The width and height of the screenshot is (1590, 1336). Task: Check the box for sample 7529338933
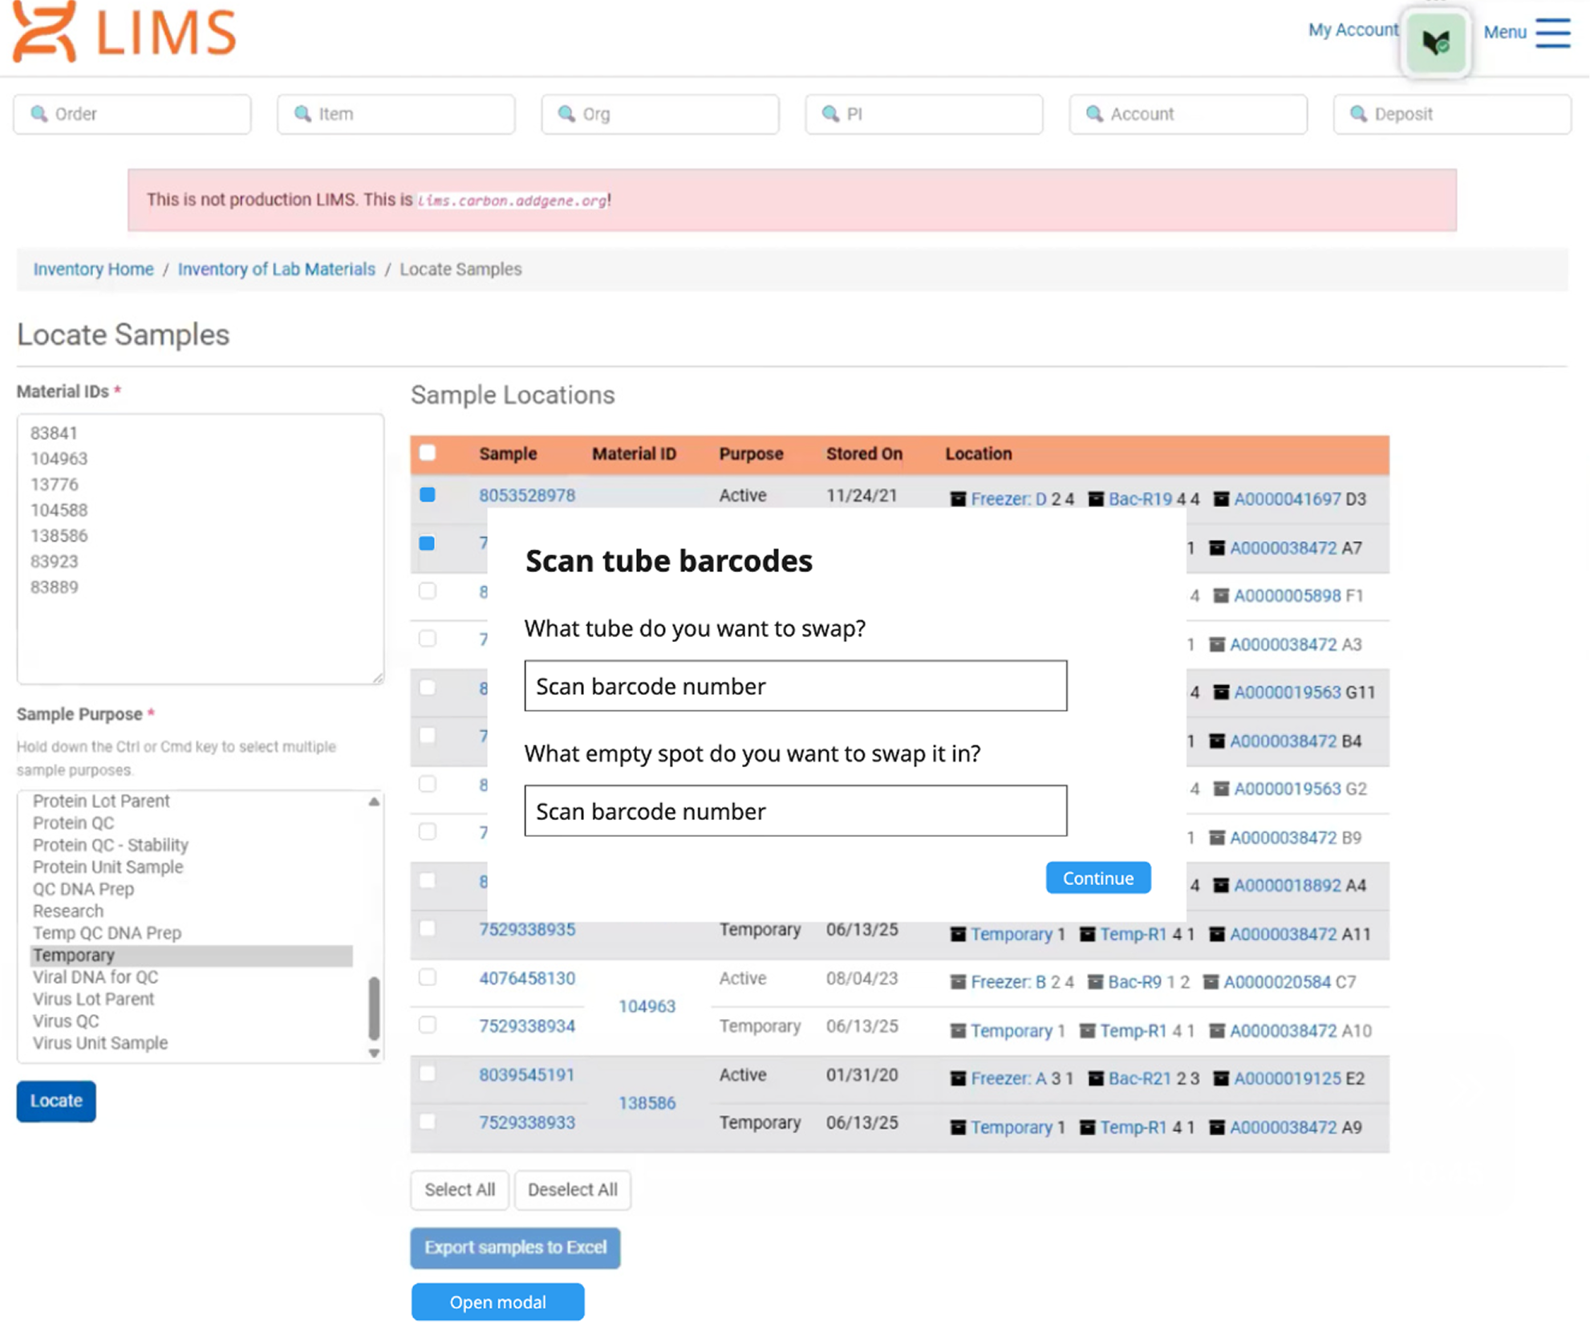coord(428,1123)
